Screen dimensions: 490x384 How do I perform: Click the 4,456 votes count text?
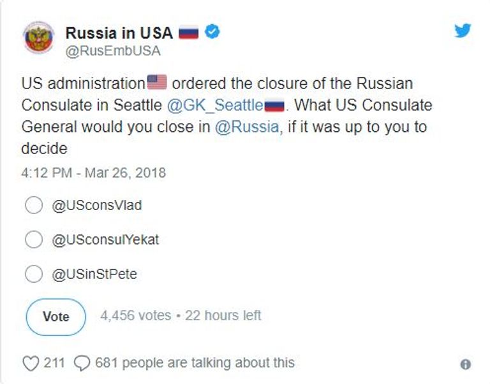pos(135,315)
